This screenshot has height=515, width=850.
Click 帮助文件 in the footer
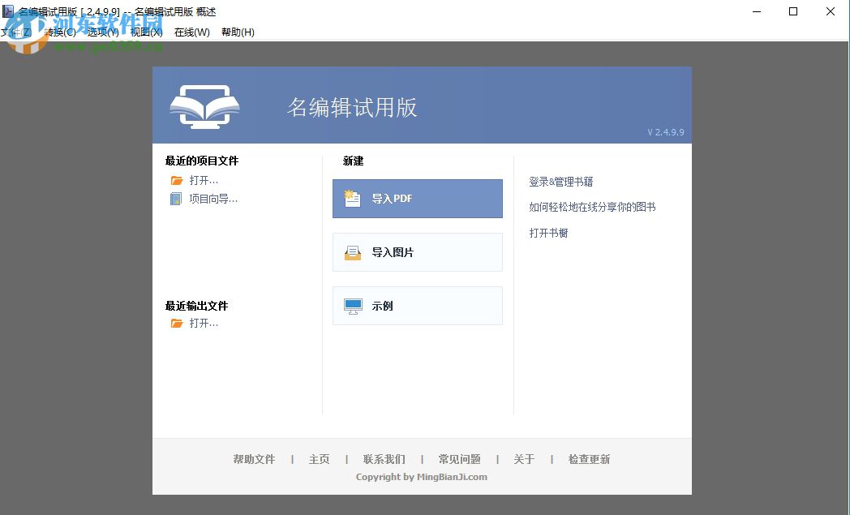[x=253, y=458]
